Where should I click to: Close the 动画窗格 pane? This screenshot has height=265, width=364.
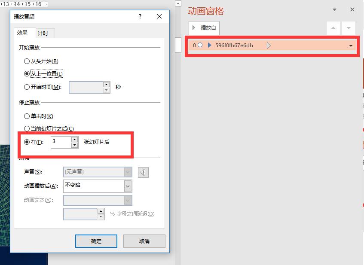pyautogui.click(x=352, y=9)
